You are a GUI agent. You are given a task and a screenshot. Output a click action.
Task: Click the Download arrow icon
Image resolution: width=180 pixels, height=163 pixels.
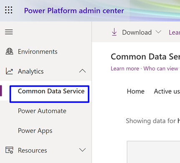114,32
